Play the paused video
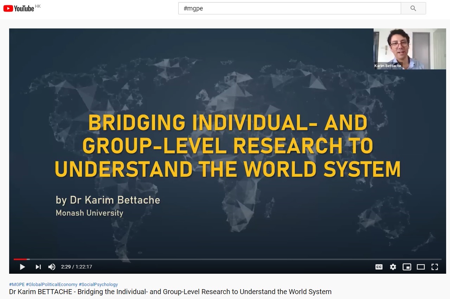Screen dimensions: 450x299 pos(22,267)
